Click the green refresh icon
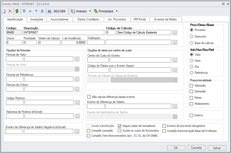This screenshot has width=231, height=153. [17, 11]
